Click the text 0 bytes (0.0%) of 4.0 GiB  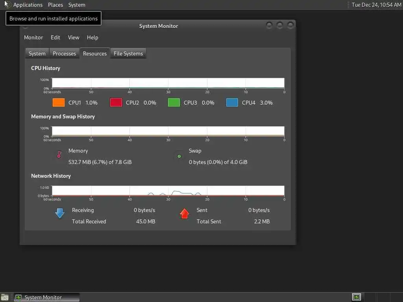(218, 162)
